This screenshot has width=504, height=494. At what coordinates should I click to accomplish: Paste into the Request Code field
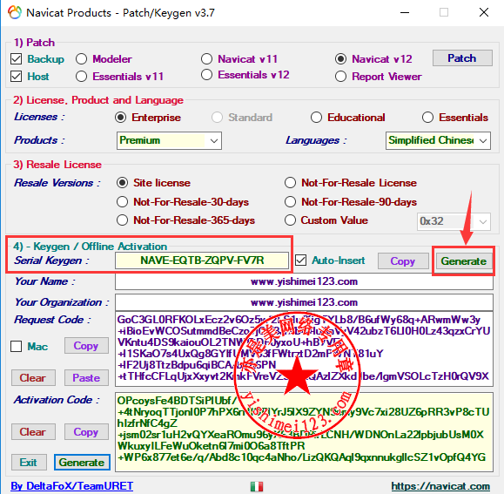pos(86,377)
